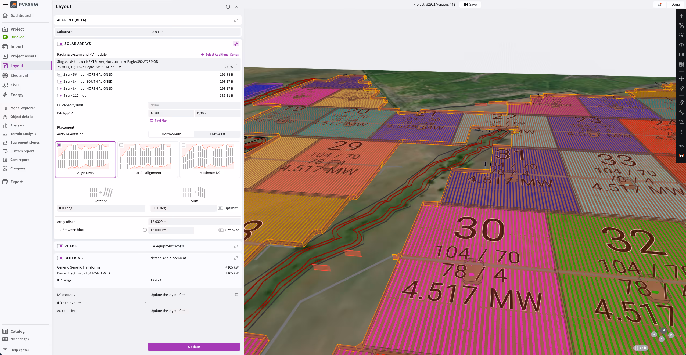Open the Dashboard page

(x=20, y=16)
